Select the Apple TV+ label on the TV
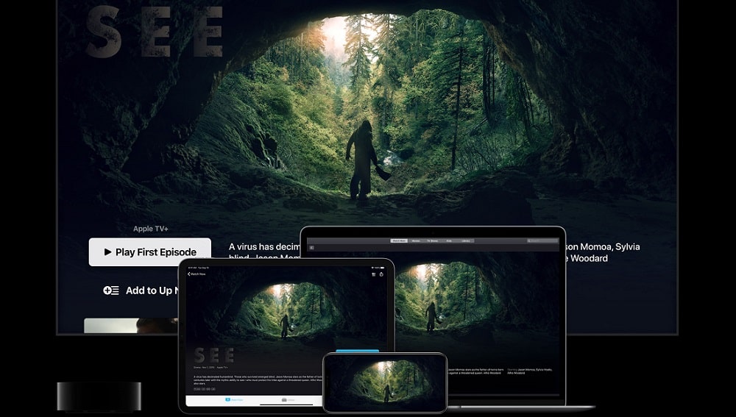The height and width of the screenshot is (417, 736). point(150,229)
